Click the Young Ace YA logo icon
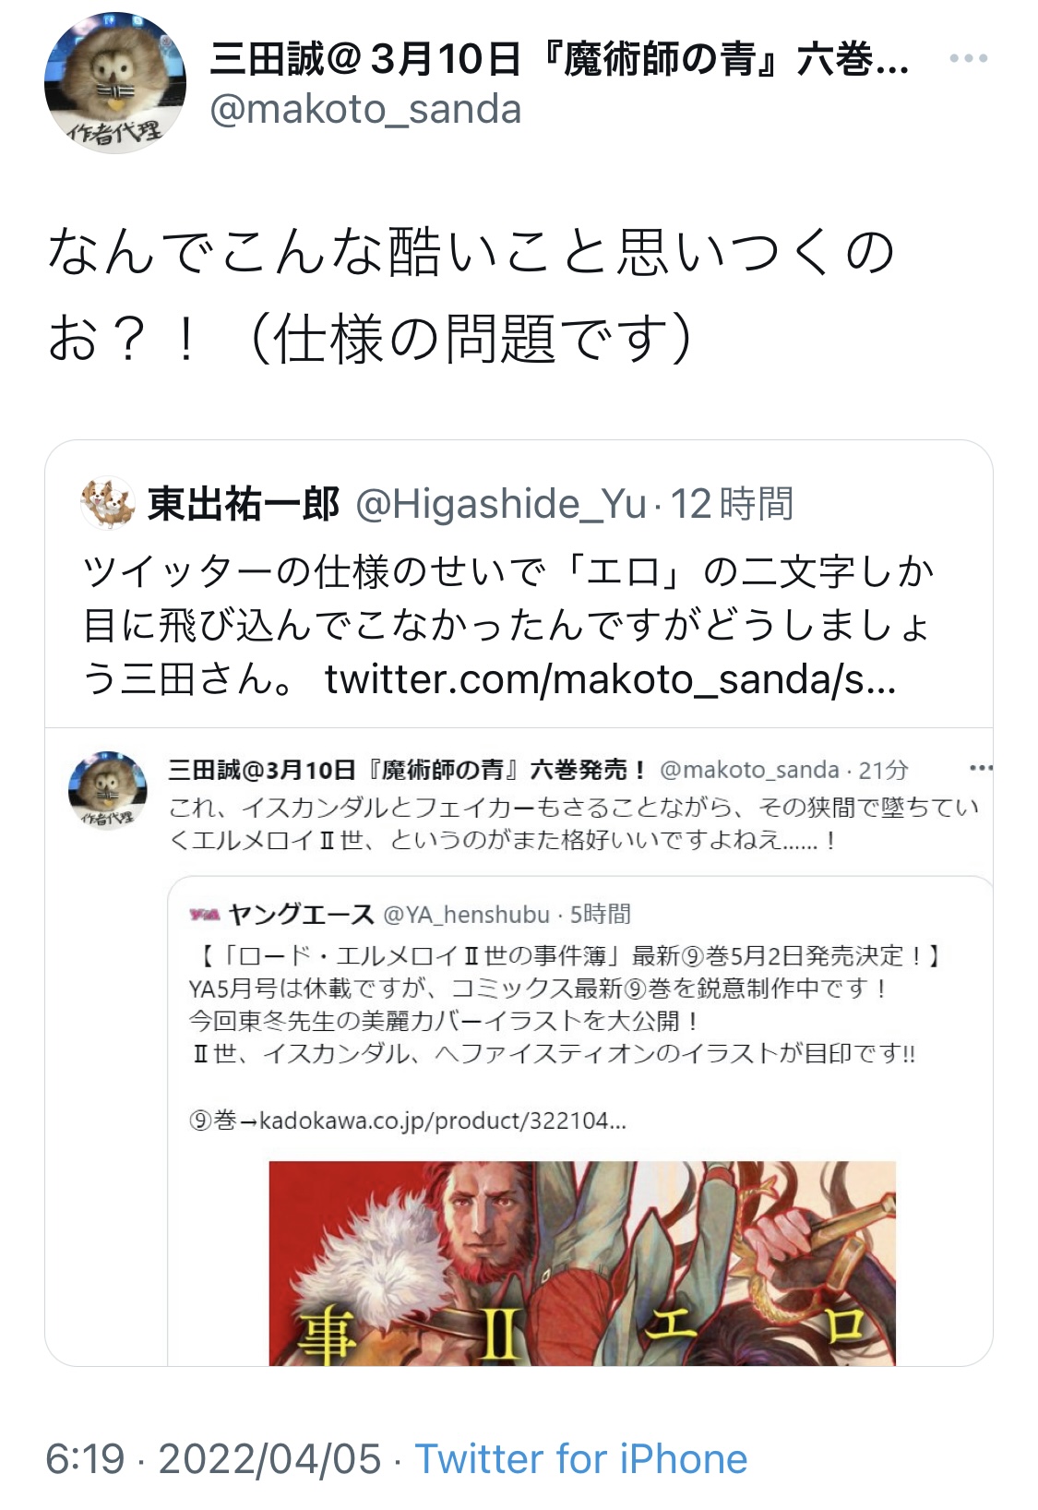This screenshot has height=1510, width=1038. 204,915
